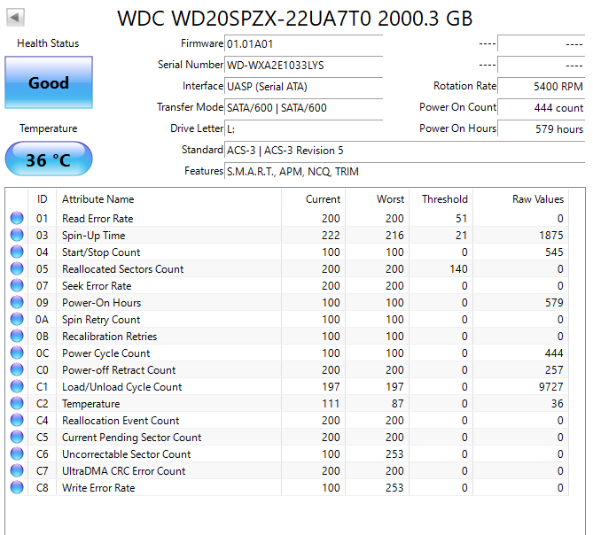The image size is (593, 535).
Task: Click the drive title WDC WD20SPZX-22UA7T0
Action: point(295,18)
